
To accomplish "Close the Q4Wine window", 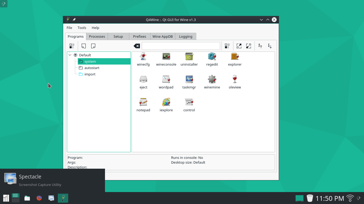I will pos(274,20).
